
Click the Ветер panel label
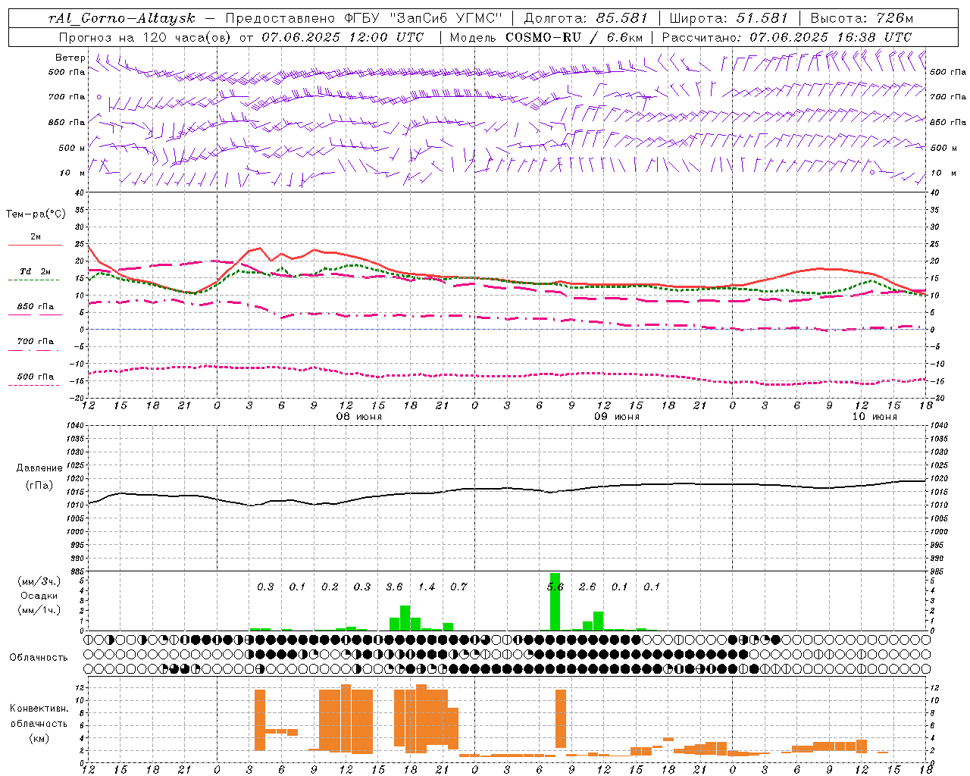coord(70,58)
